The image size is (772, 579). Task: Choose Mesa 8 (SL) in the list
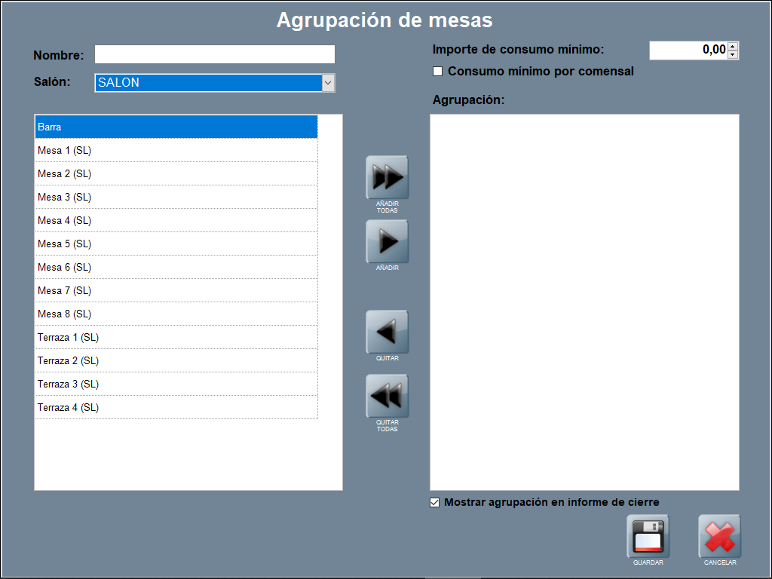pyautogui.click(x=176, y=314)
